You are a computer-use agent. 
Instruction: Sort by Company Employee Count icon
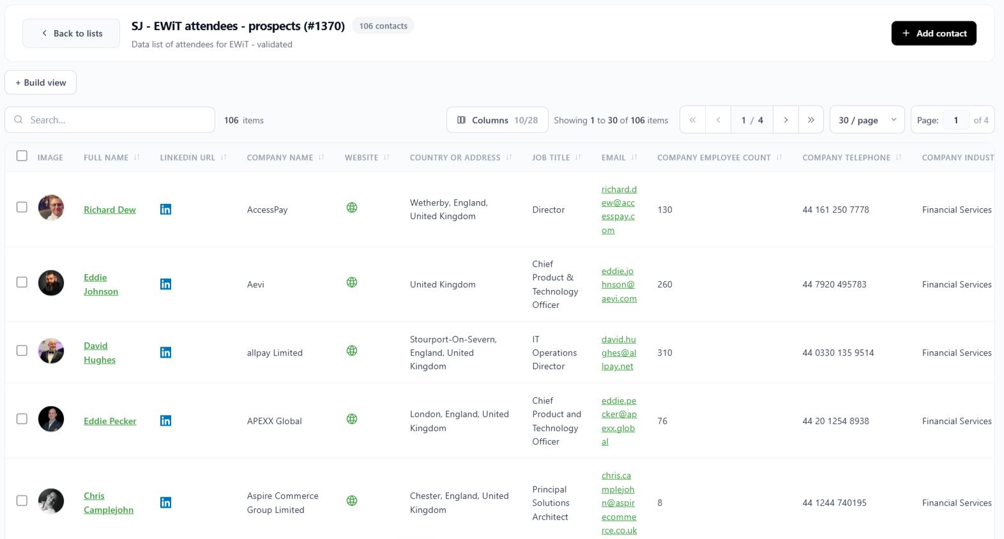pyautogui.click(x=779, y=157)
